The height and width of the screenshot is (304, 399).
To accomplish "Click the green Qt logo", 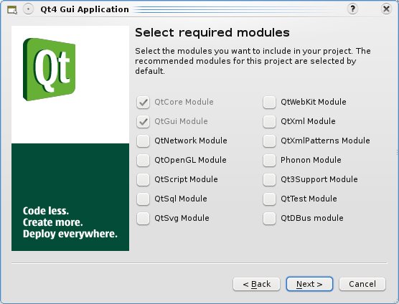I will [x=49, y=69].
